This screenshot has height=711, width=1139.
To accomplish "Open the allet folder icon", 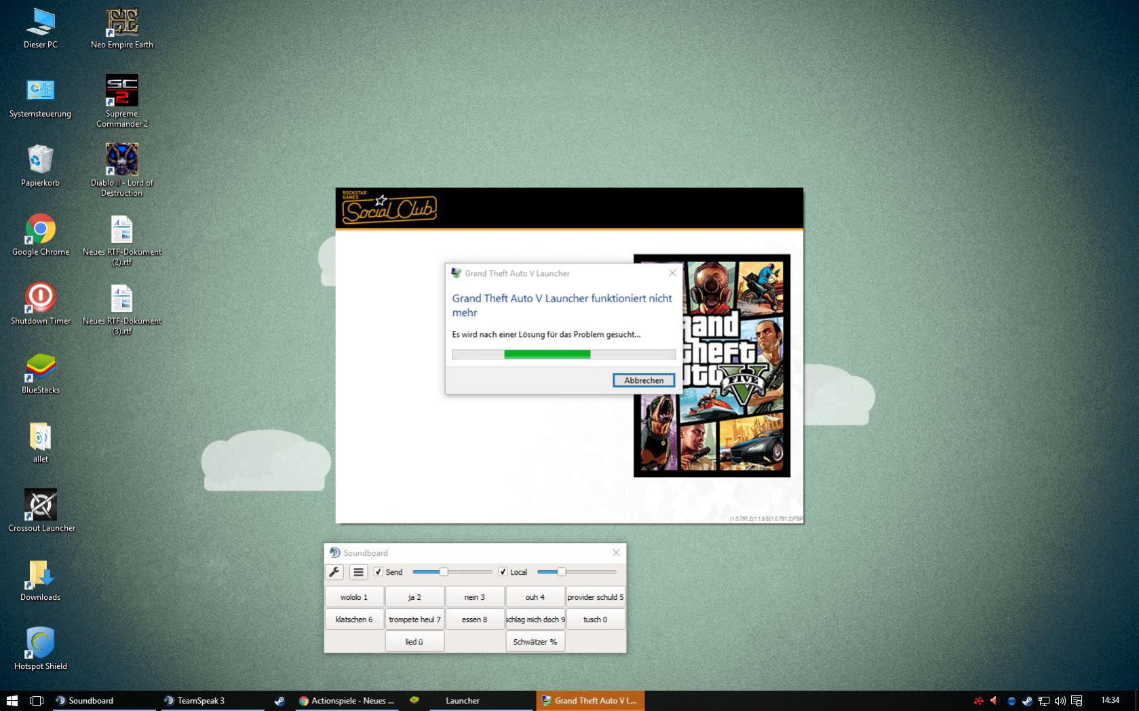I will (41, 443).
